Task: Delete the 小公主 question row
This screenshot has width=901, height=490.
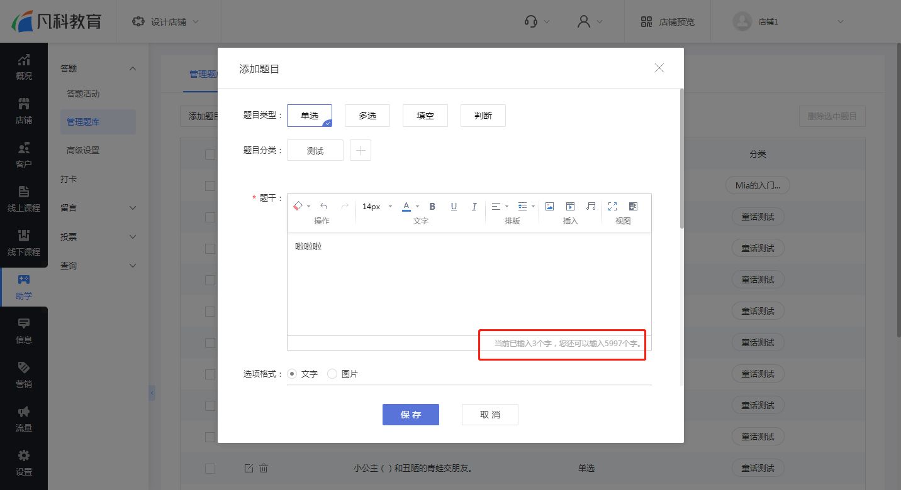Action: pyautogui.click(x=264, y=468)
